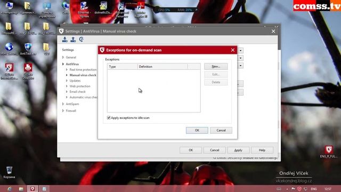This screenshot has width=341, height=192.
Task: Confirm Exceptions dialog with its OK button
Action: coord(197,130)
